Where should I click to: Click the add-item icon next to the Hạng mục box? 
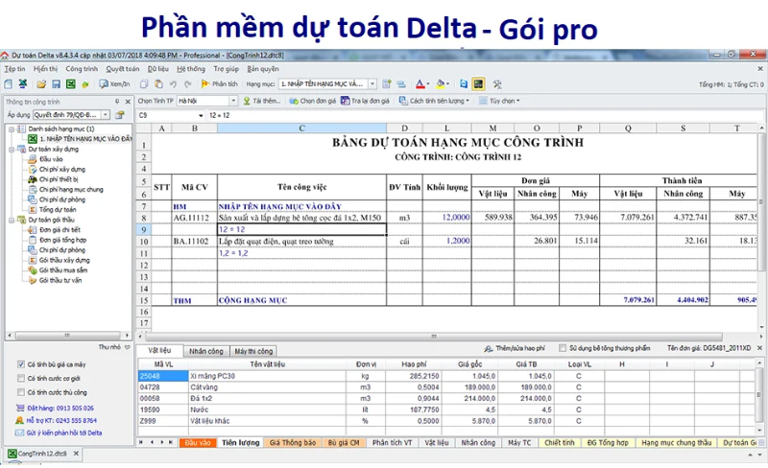pos(387,84)
